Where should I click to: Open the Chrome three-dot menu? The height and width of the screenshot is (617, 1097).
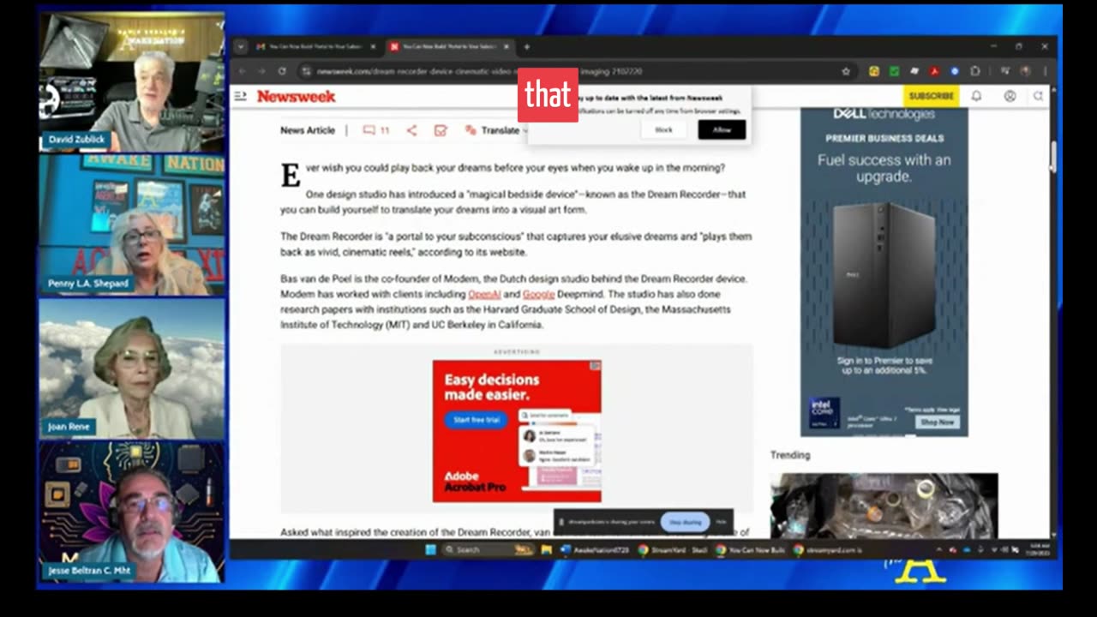pos(1044,71)
